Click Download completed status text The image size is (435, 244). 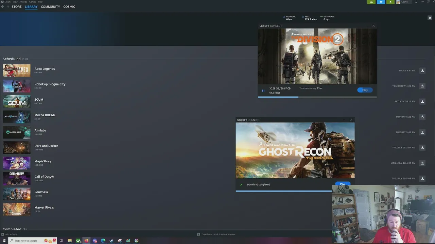(258, 185)
